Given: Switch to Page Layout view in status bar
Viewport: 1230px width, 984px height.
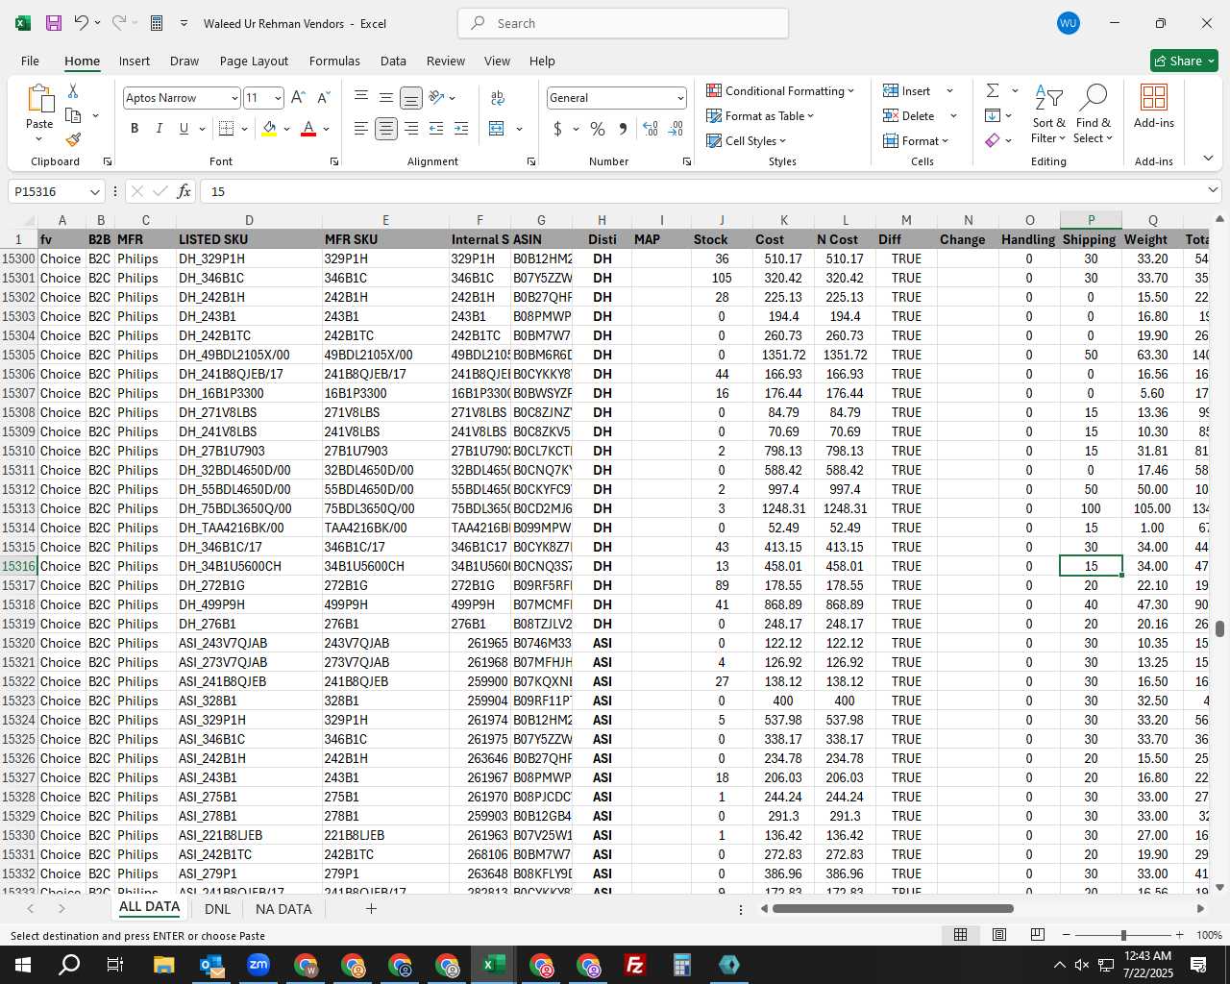Looking at the screenshot, I should (x=999, y=935).
